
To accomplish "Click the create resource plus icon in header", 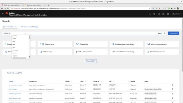I will (159, 14).
